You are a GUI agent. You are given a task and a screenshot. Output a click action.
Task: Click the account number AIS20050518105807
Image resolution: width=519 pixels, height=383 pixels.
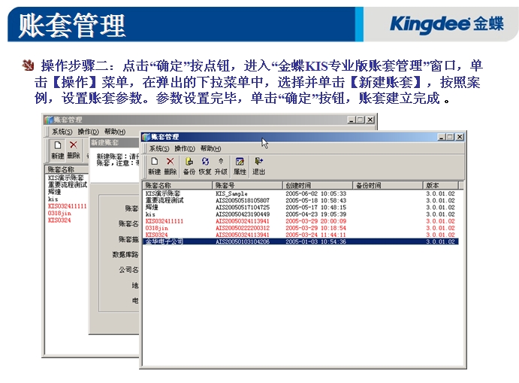[x=243, y=200]
